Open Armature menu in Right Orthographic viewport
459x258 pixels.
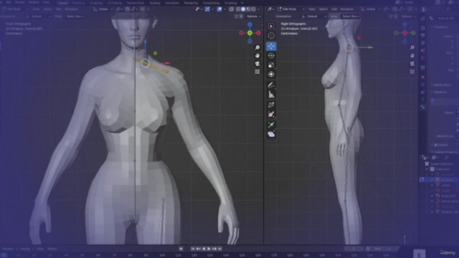point(347,9)
